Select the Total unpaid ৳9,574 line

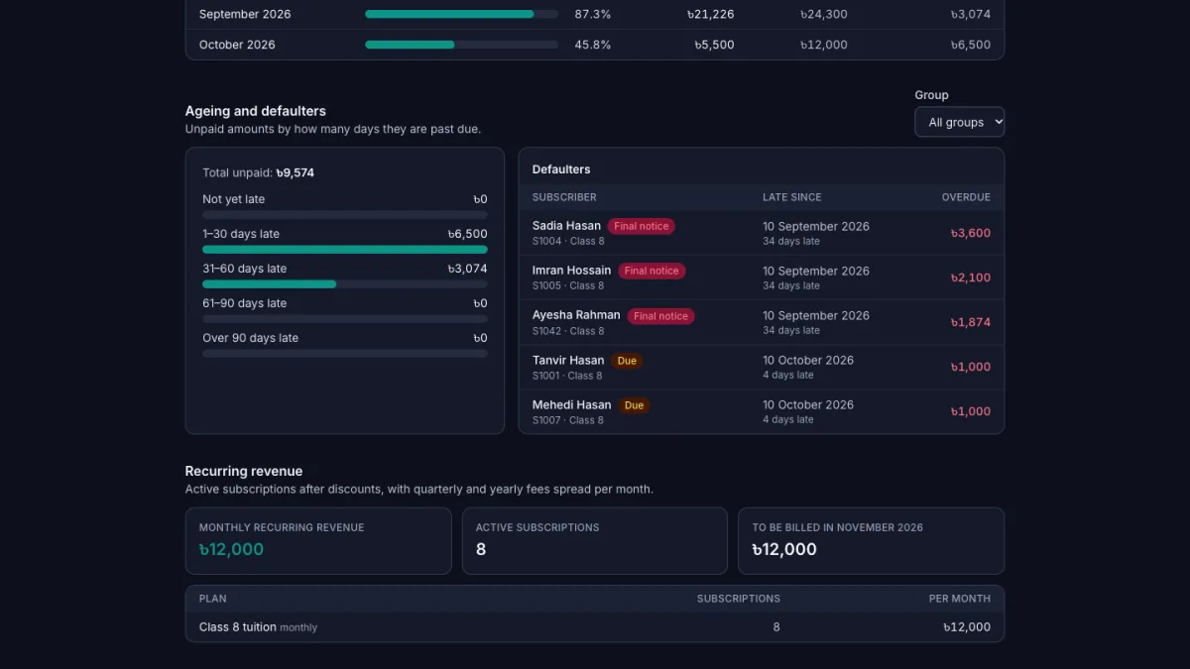[x=259, y=172]
